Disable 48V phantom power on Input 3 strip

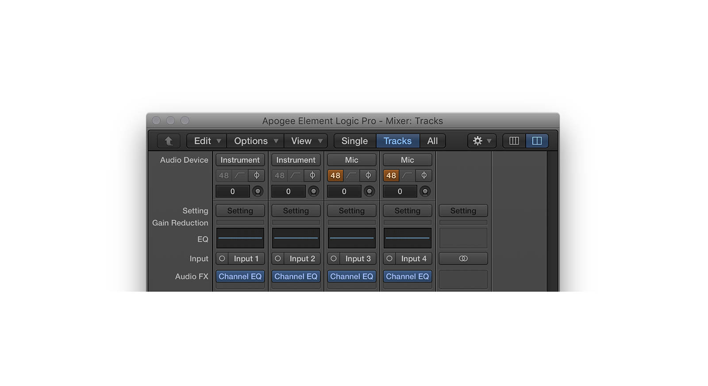335,176
